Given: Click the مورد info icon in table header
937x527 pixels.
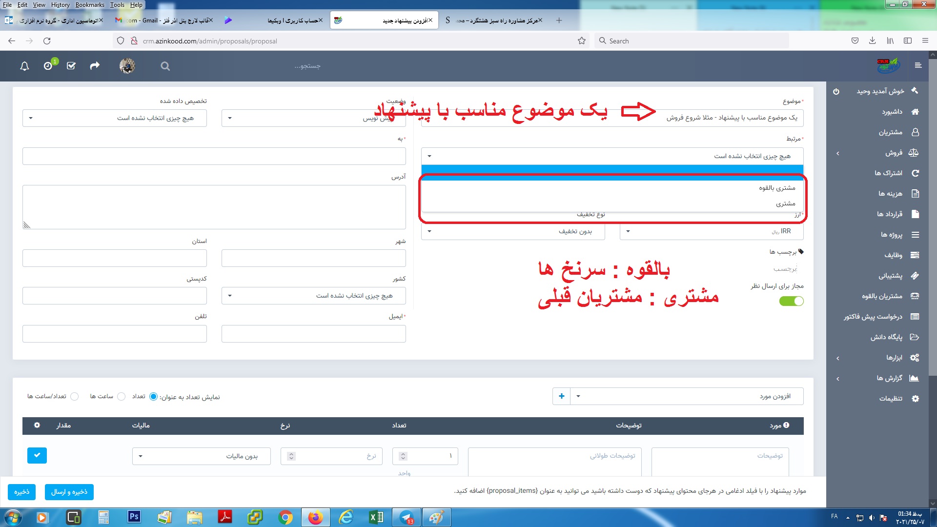Looking at the screenshot, I should [786, 425].
